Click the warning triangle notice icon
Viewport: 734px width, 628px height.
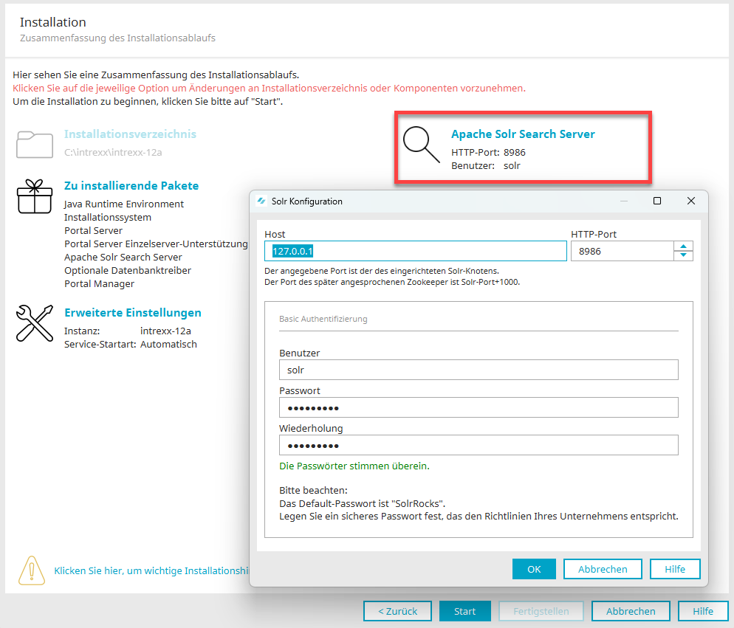pyautogui.click(x=32, y=570)
